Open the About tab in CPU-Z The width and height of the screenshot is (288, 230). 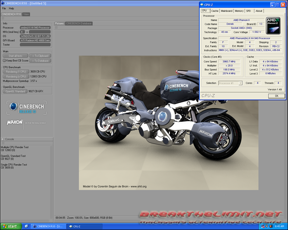tap(259, 11)
